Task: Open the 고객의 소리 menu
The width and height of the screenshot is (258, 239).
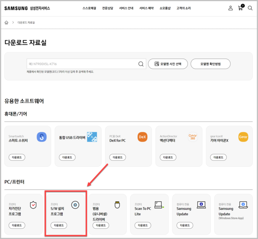Action: 184,8
